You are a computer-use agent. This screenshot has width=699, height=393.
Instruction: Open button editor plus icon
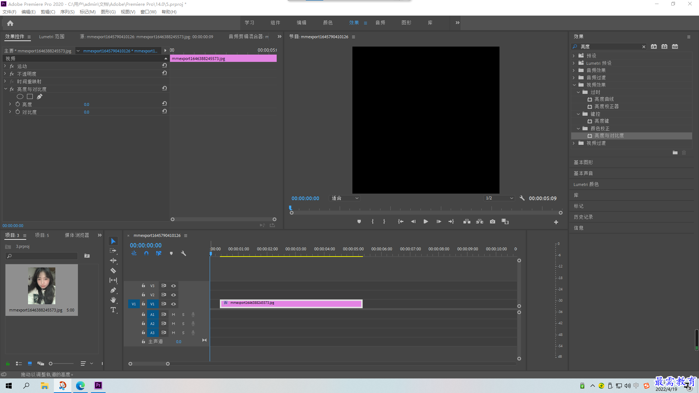[x=556, y=222]
